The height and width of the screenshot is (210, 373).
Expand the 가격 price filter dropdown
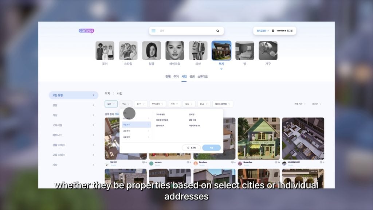pos(174,104)
